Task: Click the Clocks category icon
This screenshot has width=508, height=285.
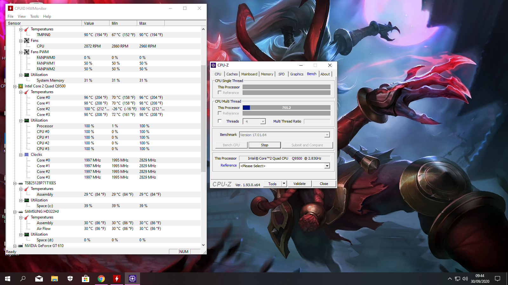Action: tap(27, 155)
